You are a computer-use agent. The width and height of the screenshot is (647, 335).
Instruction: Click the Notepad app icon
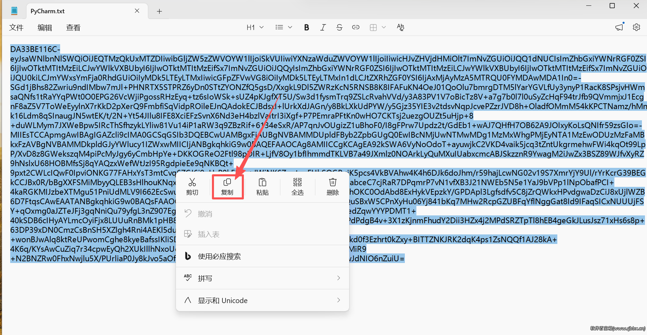14,11
